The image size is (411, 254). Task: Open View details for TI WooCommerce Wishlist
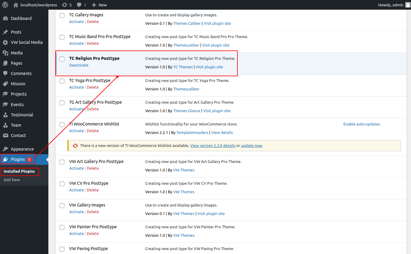click(222, 133)
